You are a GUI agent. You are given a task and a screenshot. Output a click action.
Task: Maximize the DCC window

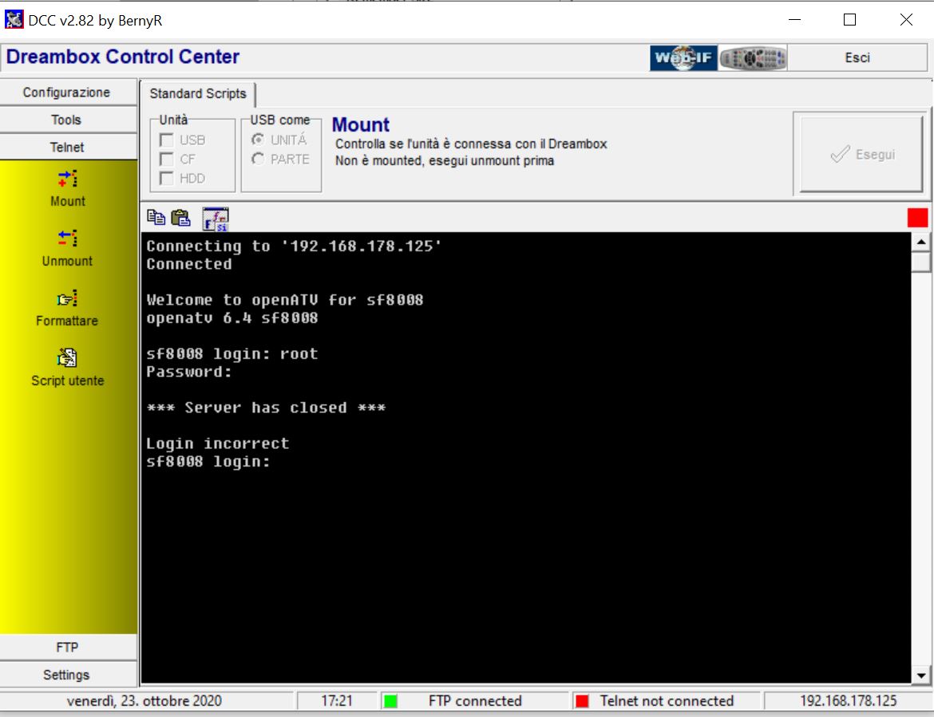click(x=850, y=20)
